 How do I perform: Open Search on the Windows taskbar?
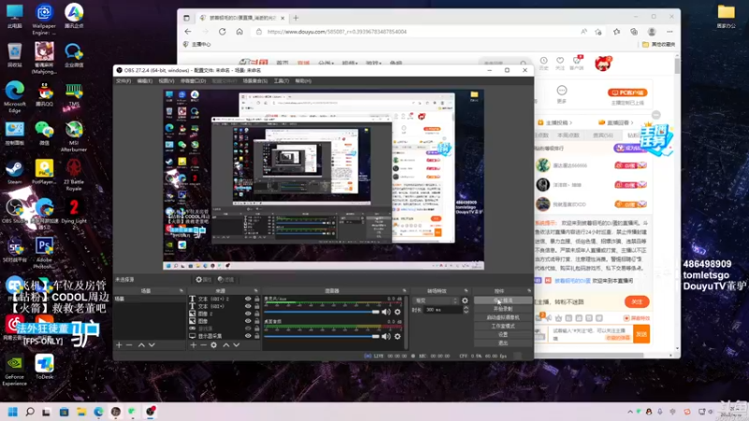tap(30, 412)
